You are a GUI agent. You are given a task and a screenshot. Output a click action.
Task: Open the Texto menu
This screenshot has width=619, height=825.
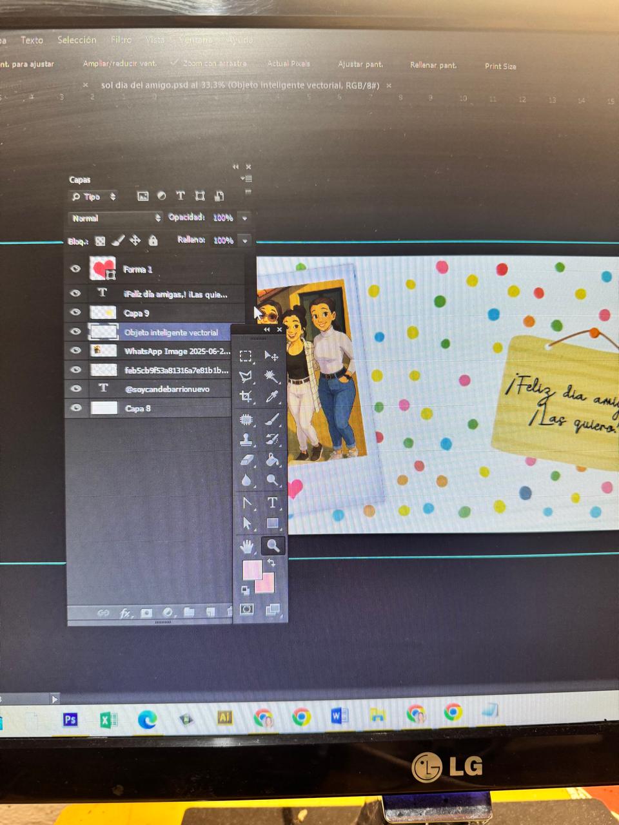click(32, 40)
